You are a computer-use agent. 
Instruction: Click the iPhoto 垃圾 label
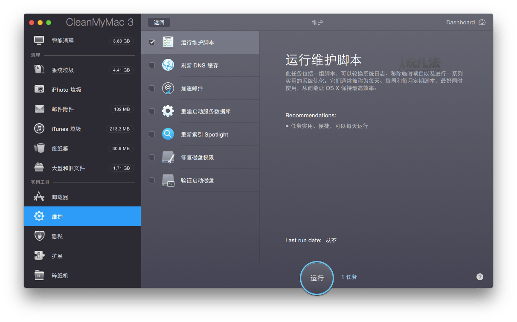point(67,90)
